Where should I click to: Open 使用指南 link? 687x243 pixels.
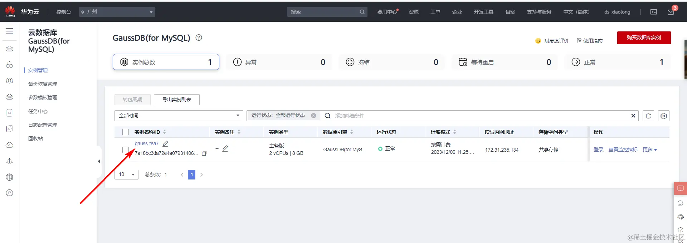pos(590,41)
